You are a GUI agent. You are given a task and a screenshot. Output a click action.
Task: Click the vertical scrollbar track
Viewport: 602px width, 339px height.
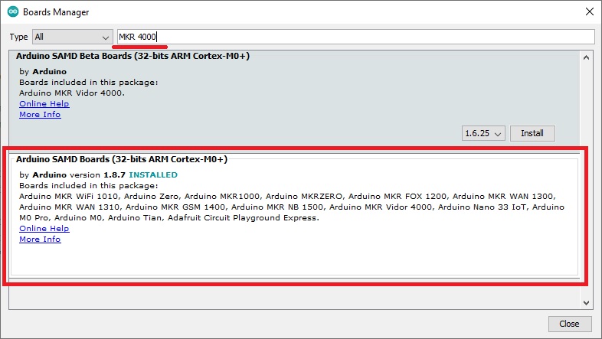587,176
